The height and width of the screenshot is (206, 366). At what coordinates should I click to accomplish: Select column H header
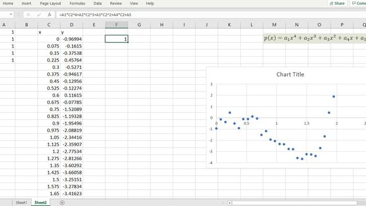click(x=161, y=25)
